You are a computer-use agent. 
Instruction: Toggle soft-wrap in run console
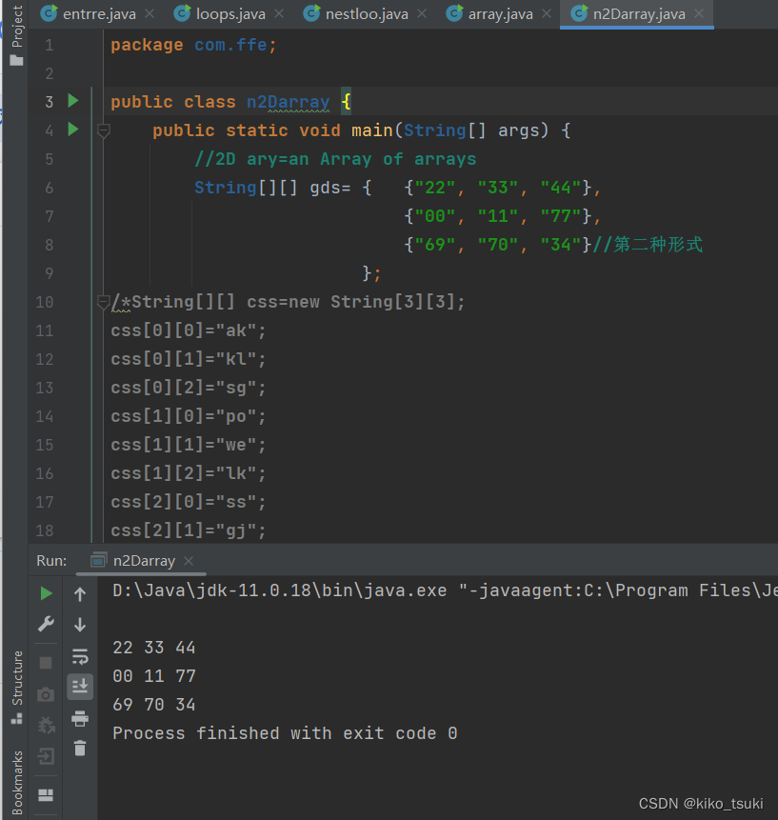80,656
